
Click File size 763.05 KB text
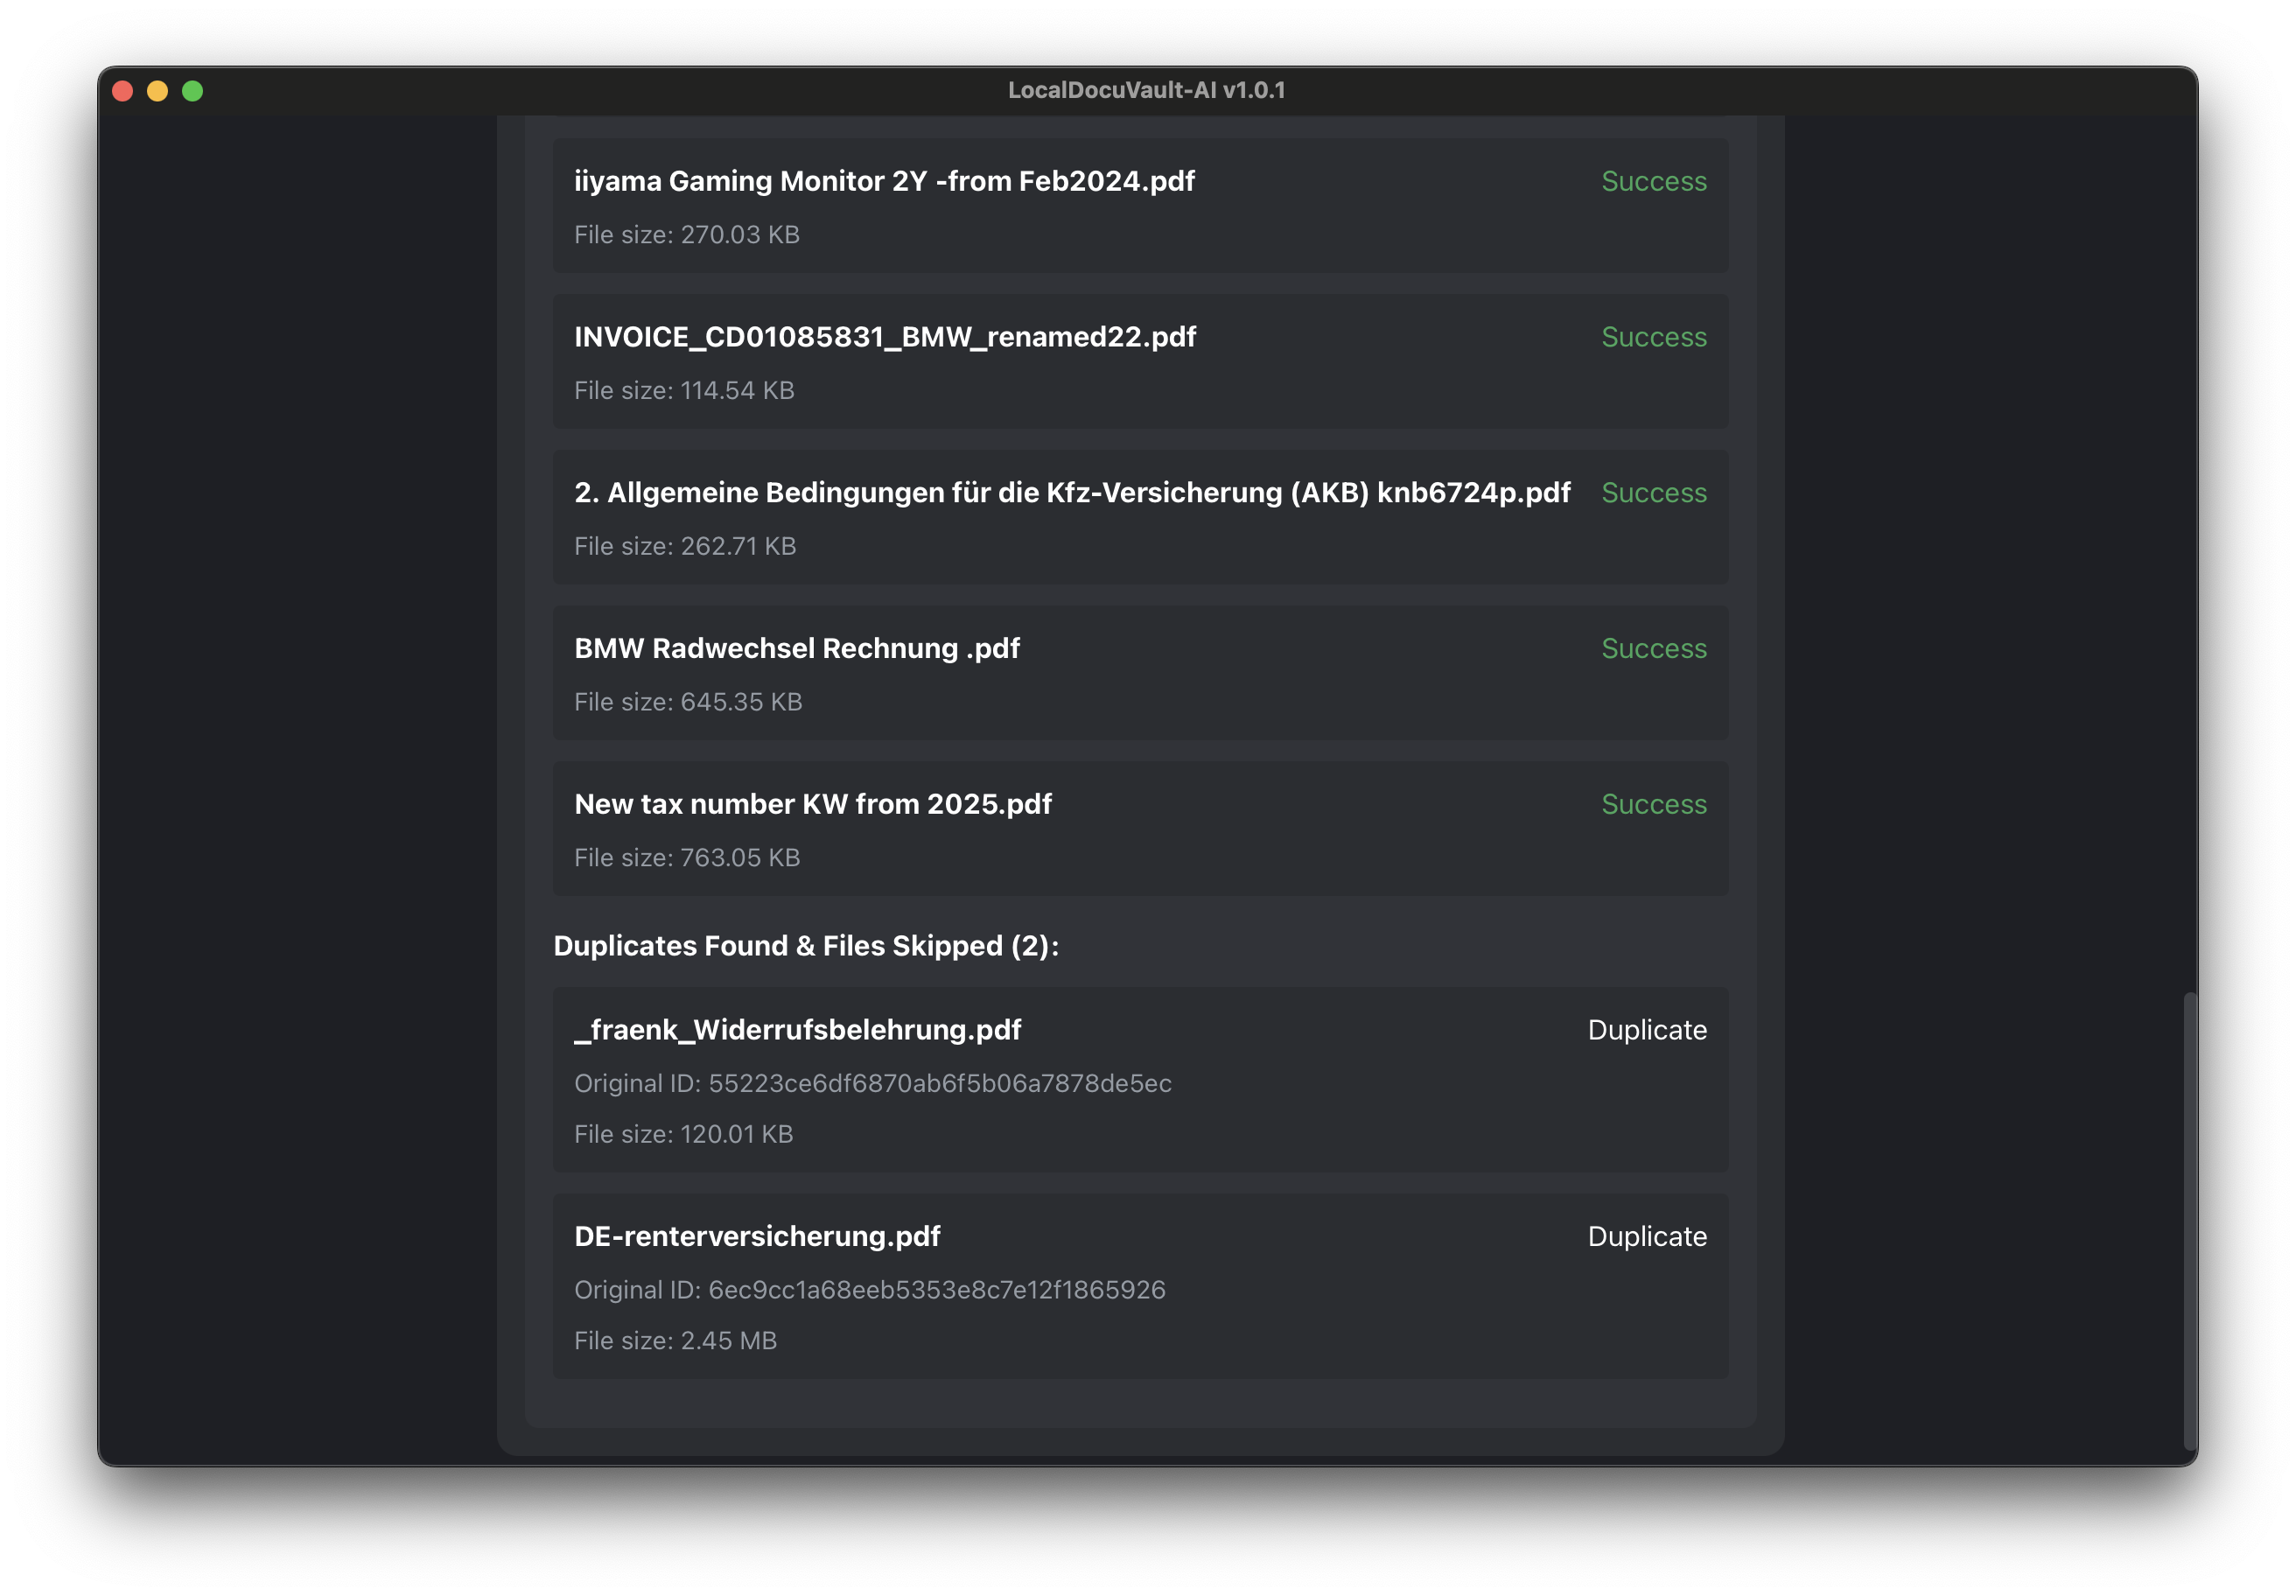[x=687, y=858]
